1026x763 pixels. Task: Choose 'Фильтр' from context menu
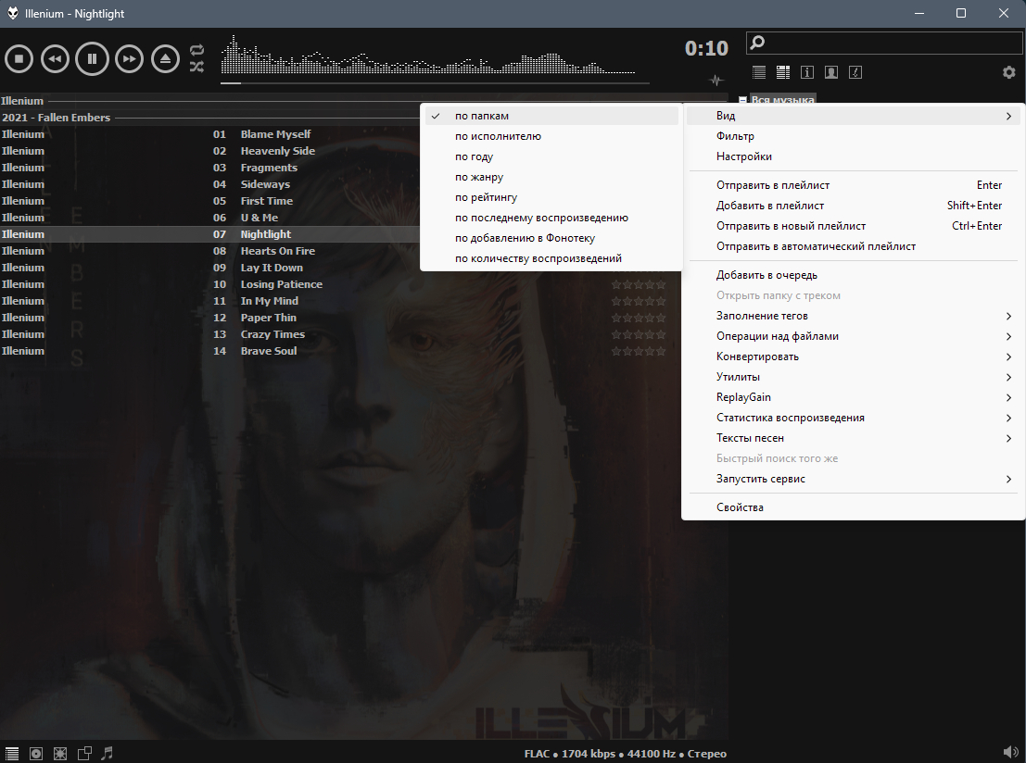(x=854, y=136)
